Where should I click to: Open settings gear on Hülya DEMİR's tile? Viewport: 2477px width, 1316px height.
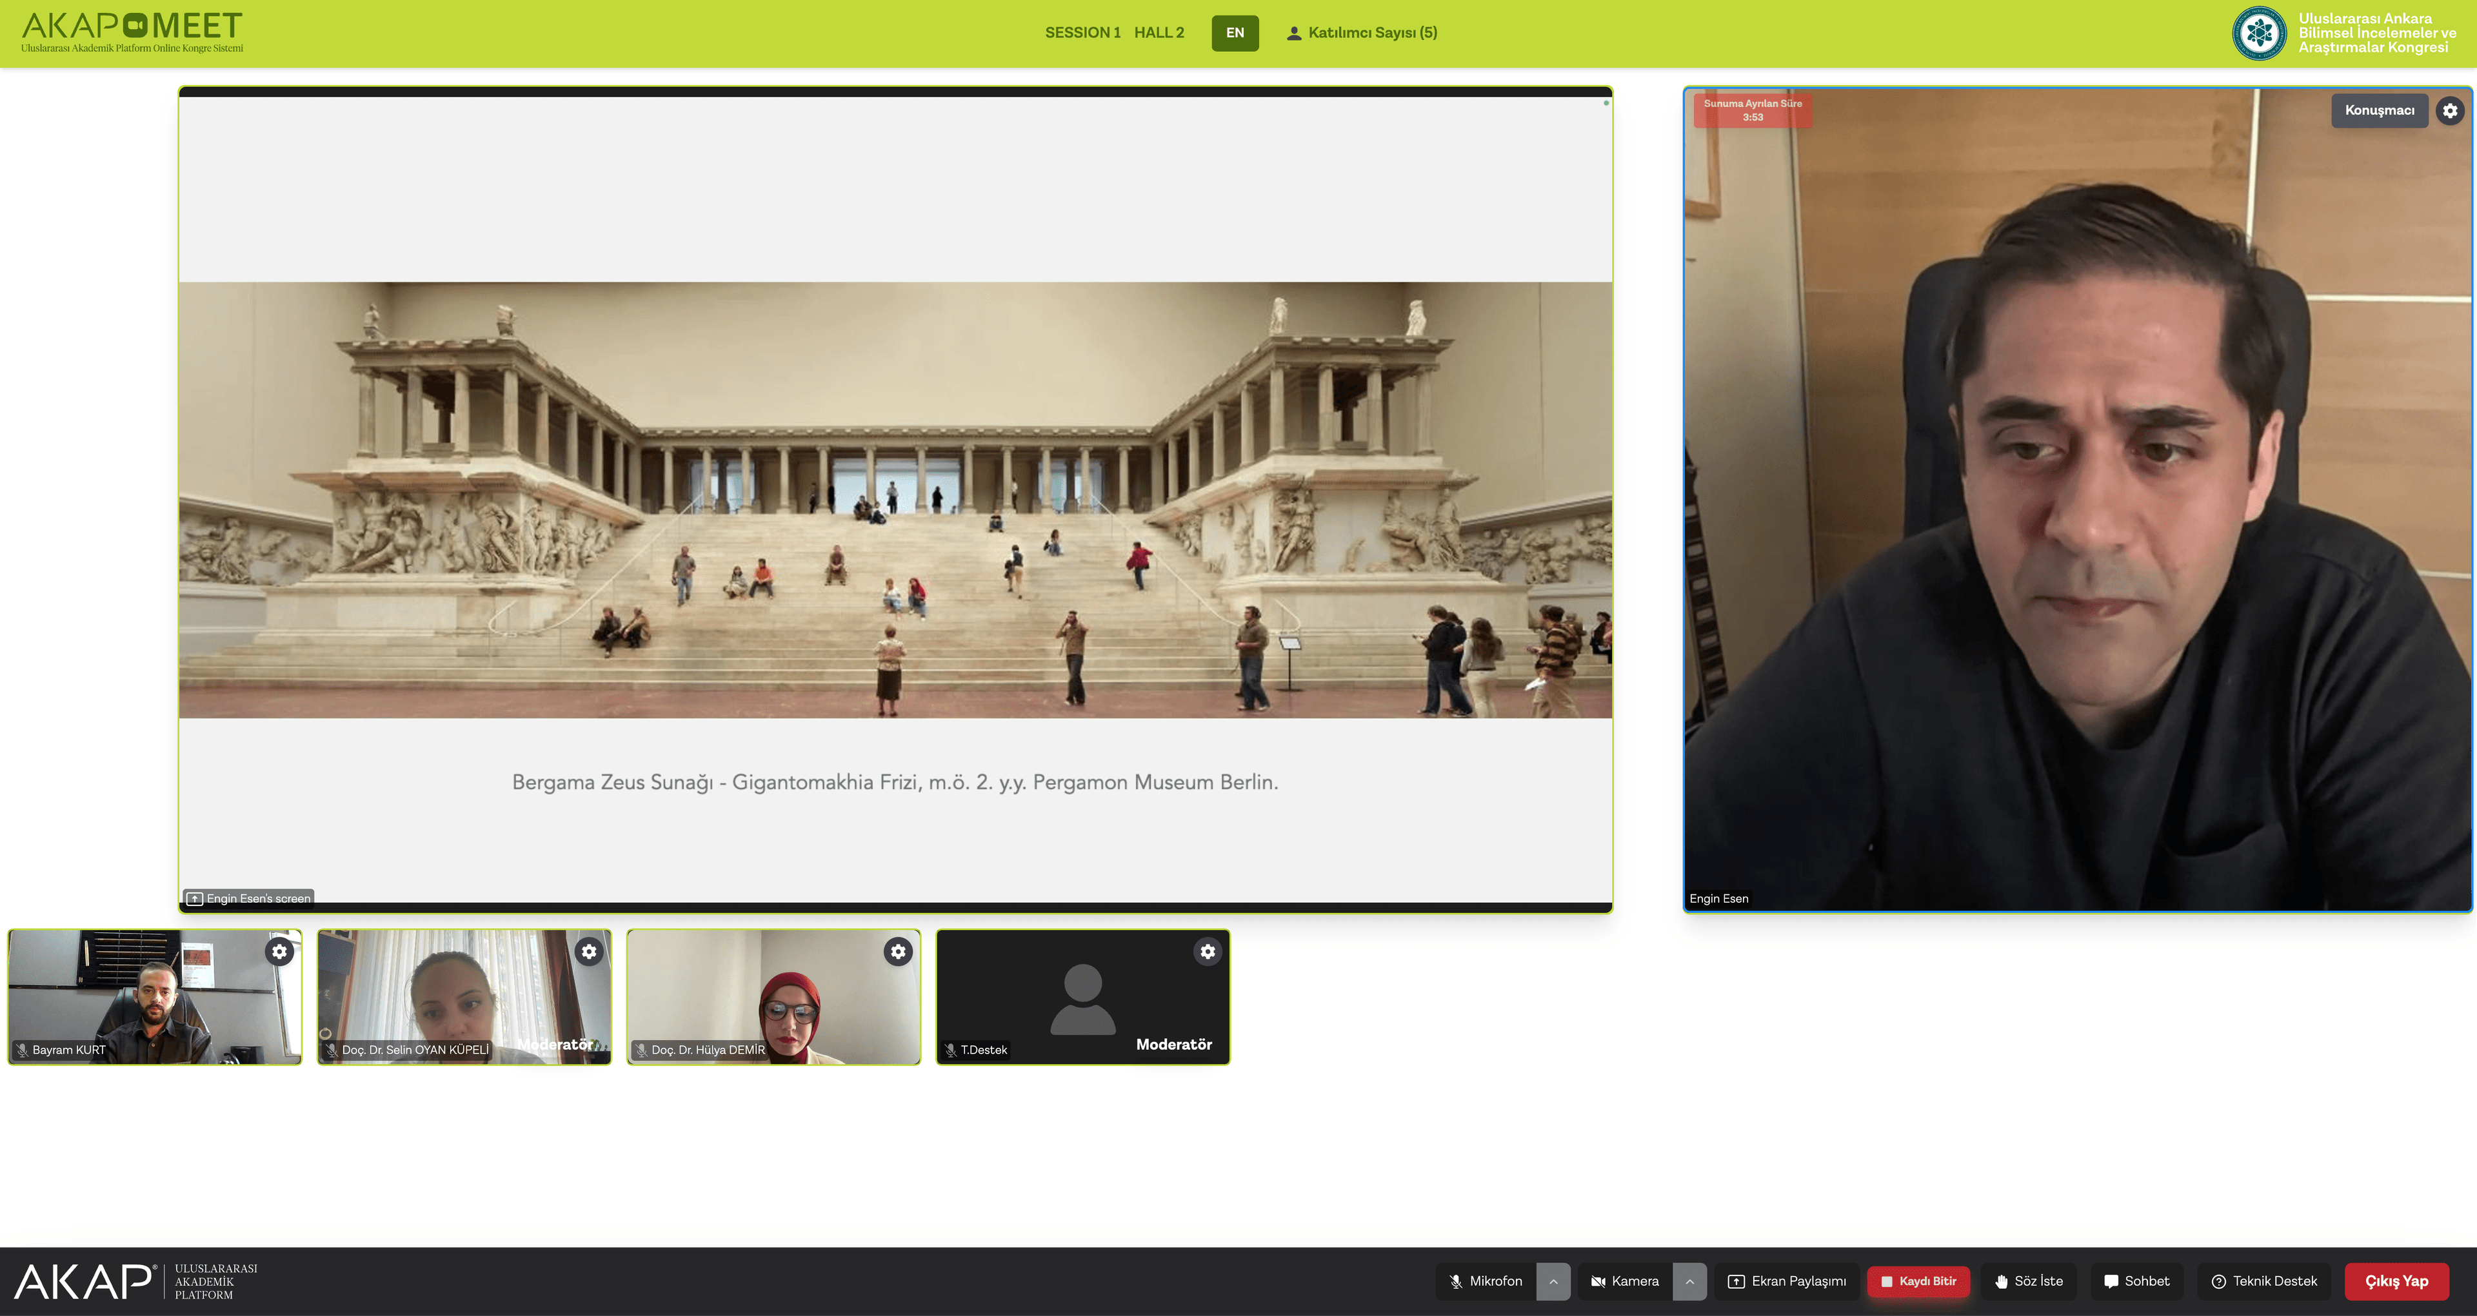pyautogui.click(x=898, y=952)
